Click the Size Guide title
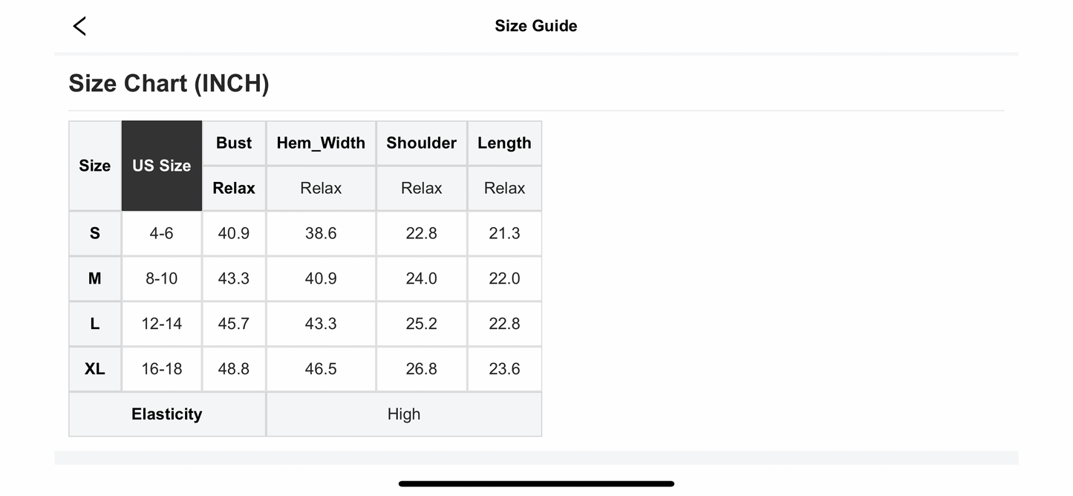The width and height of the screenshot is (1073, 496). (x=535, y=26)
